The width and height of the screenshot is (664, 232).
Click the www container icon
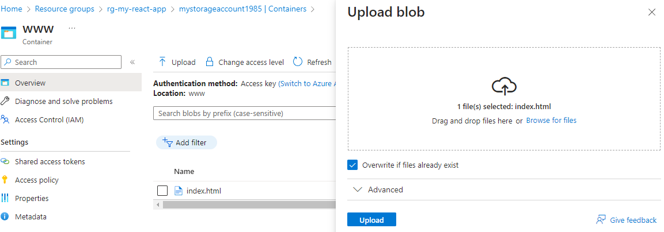click(9, 32)
